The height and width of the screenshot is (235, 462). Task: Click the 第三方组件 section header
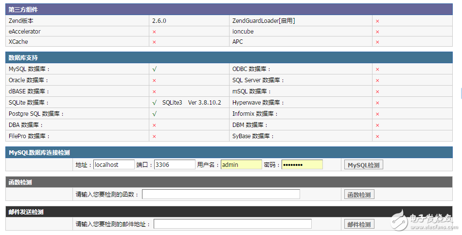[23, 10]
